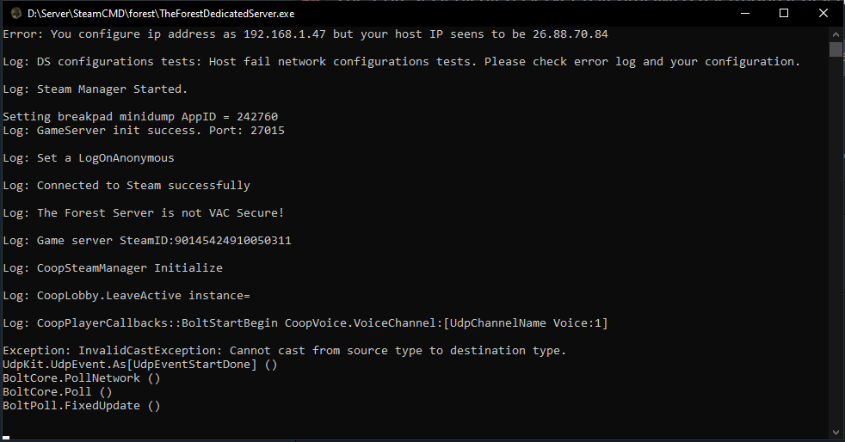Click the console cursor at bottom left
This screenshot has width=845, height=442.
tap(7, 436)
